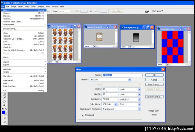
Task: Click status icon in template.png window footer
Action: (x=167, y=65)
